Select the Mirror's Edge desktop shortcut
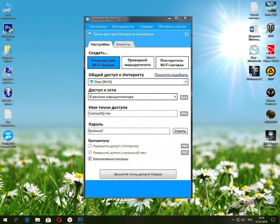The width and height of the screenshot is (280, 224). tap(271, 53)
